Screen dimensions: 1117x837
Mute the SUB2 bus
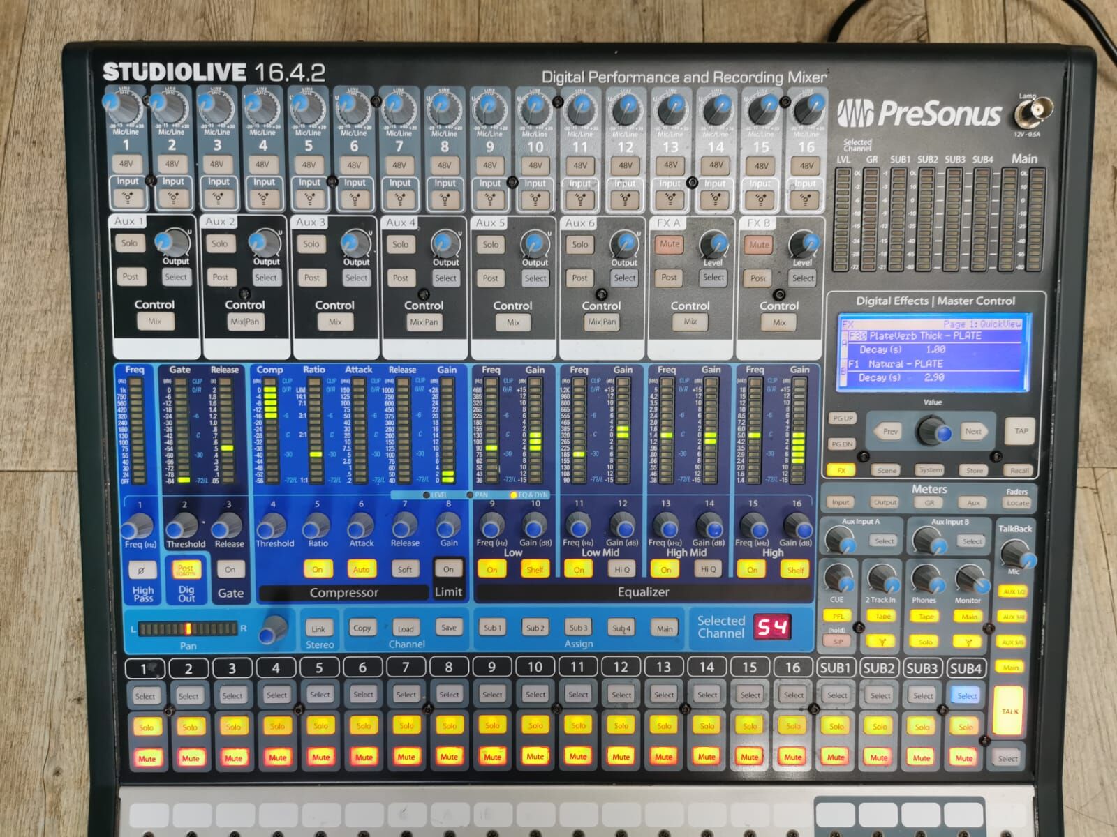879,757
